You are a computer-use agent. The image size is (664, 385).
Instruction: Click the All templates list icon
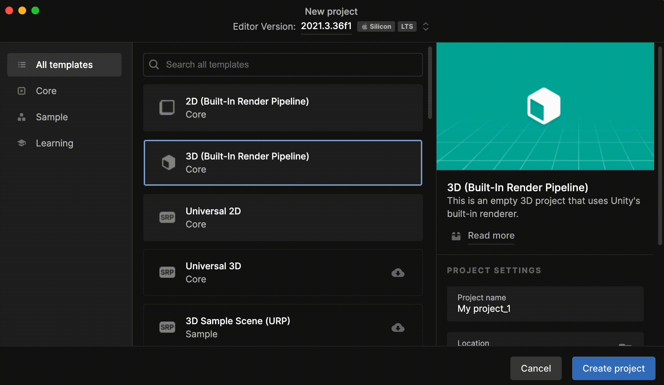pyautogui.click(x=22, y=65)
